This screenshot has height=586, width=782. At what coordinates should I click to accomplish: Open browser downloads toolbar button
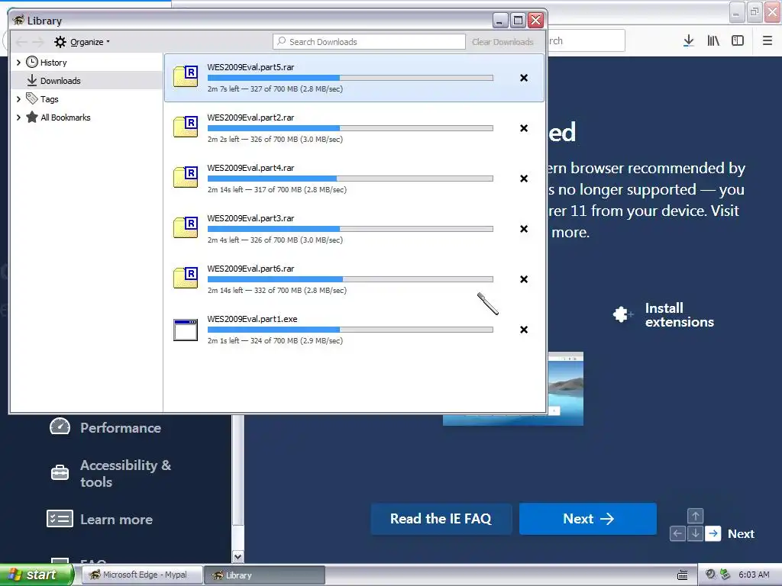click(x=688, y=41)
